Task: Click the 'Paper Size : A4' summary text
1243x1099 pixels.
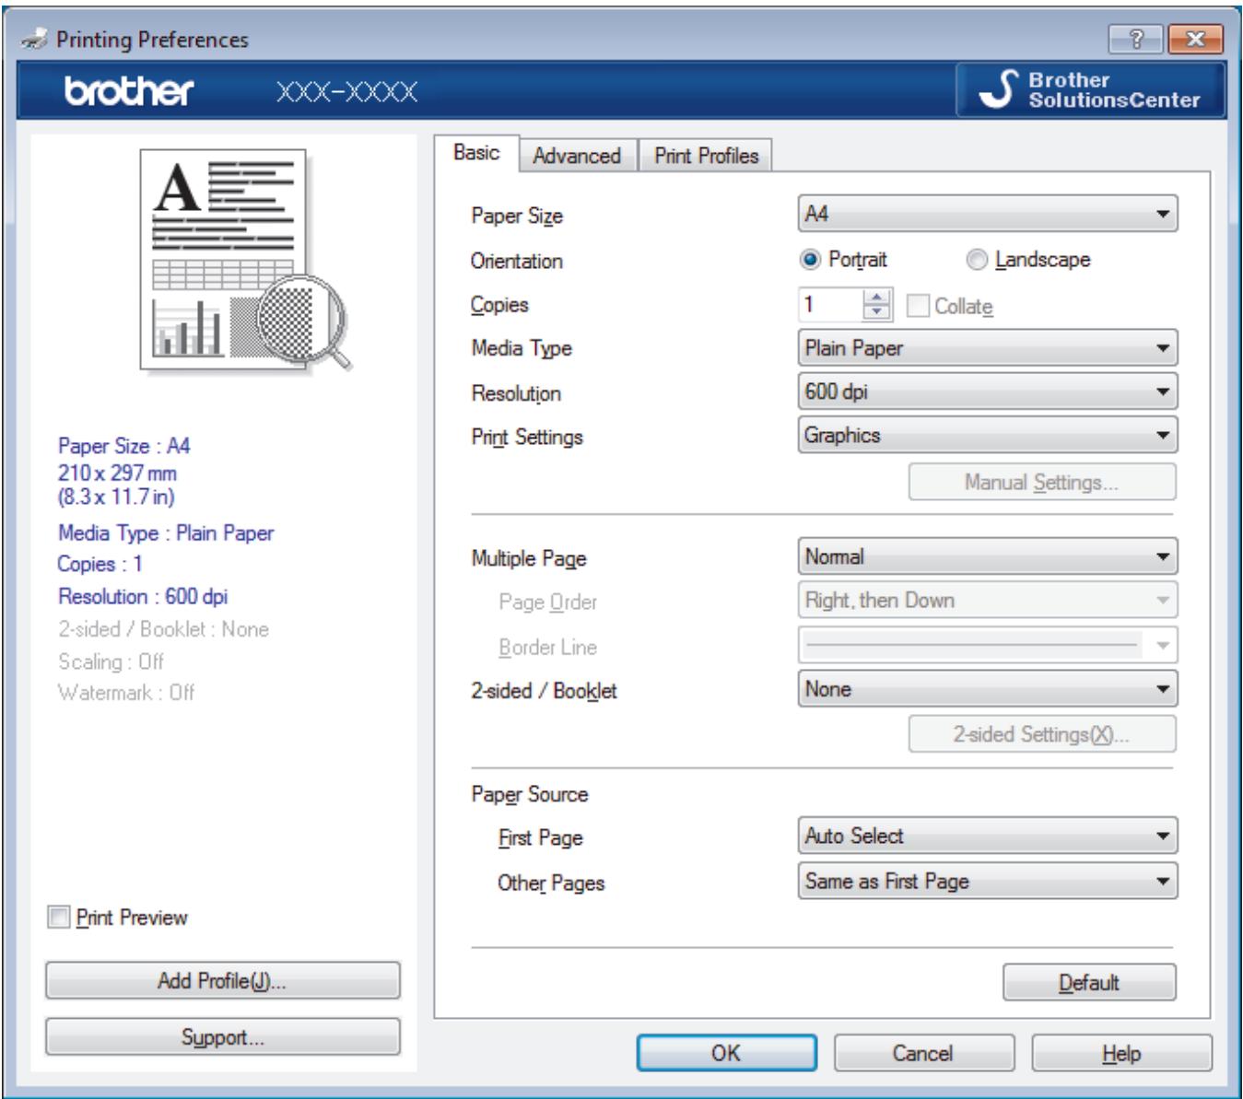Action: [x=124, y=446]
